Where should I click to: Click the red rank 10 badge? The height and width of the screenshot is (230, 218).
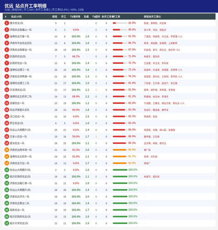[6, 83]
